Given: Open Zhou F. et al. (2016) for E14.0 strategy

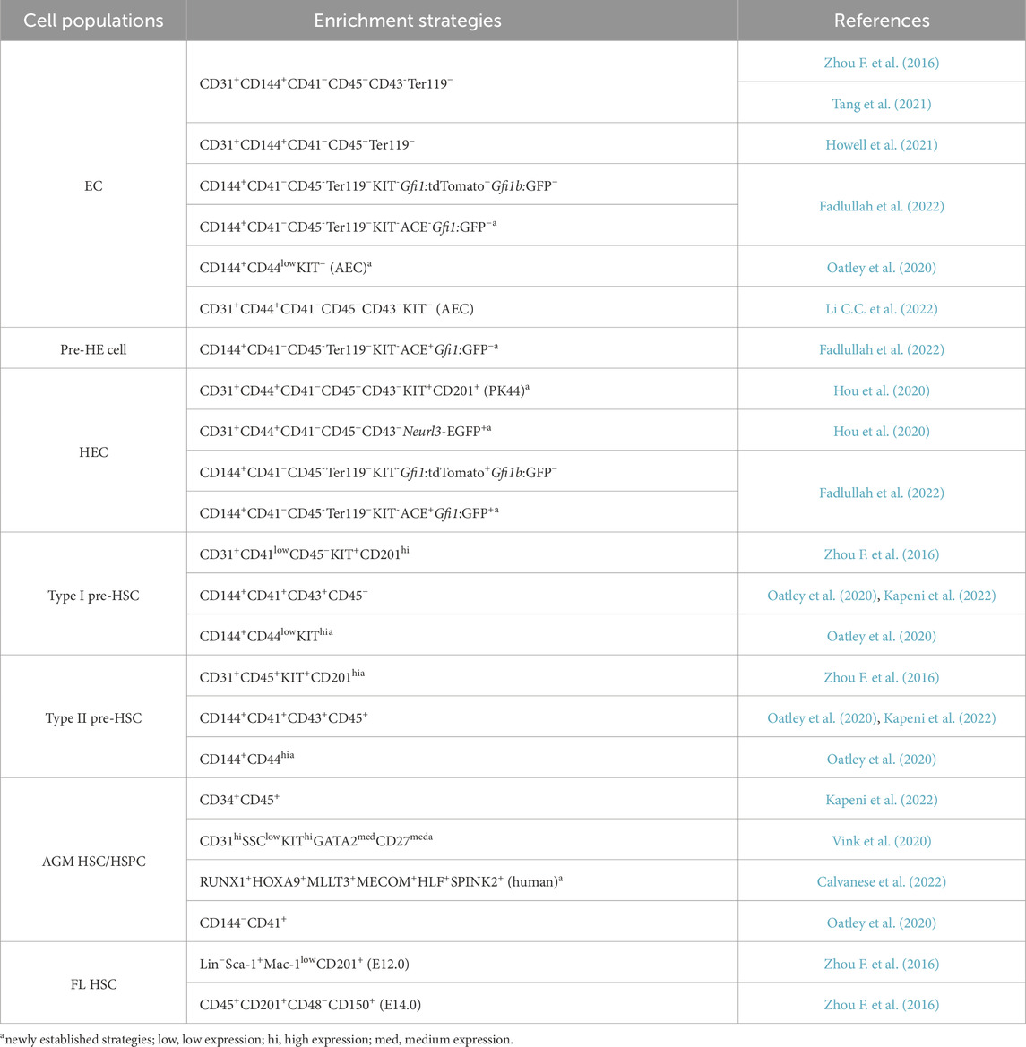Looking at the screenshot, I should [881, 1005].
